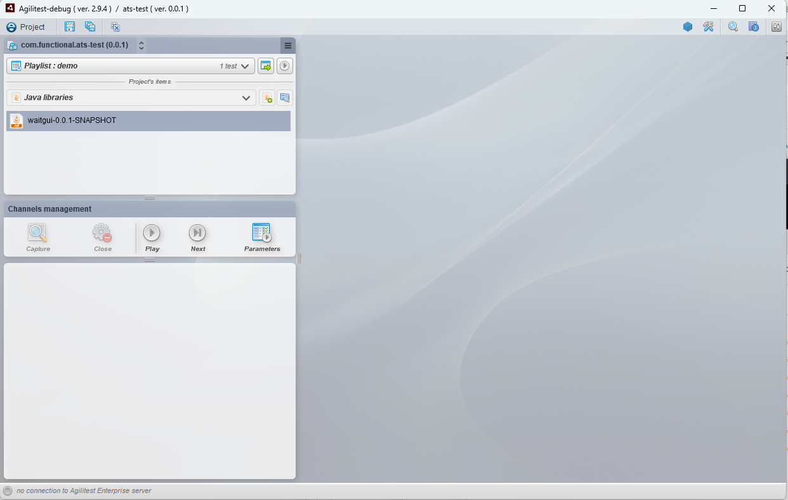This screenshot has height=500, width=788.
Task: Click the open playlist icon with green arrow
Action: (x=266, y=66)
